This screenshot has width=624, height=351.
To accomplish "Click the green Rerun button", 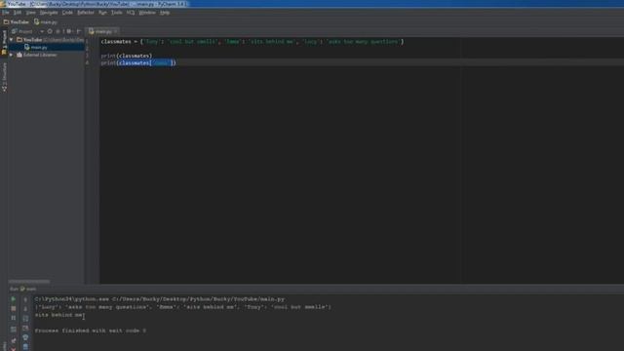I will pyautogui.click(x=13, y=299).
